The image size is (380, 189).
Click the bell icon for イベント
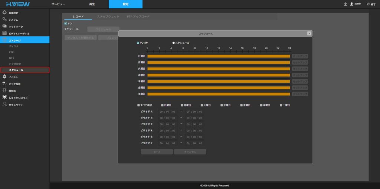4,77
